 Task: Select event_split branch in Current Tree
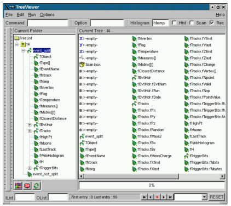(x=91, y=136)
